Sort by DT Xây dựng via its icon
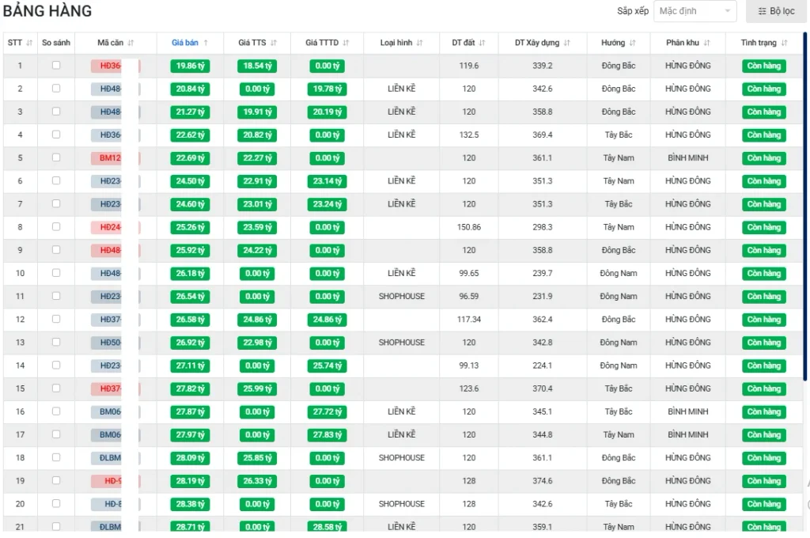Screen dimensions: 810x538 567,43
